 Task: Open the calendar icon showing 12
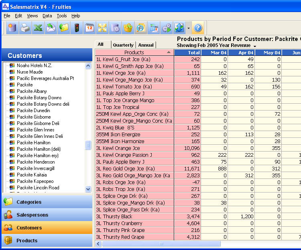tap(89, 28)
